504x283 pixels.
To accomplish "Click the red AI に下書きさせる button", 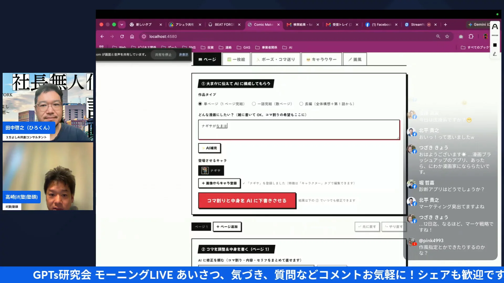I will (247, 200).
